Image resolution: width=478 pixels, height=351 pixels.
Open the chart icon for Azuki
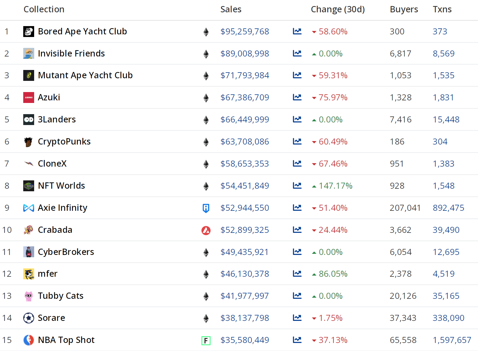(297, 97)
